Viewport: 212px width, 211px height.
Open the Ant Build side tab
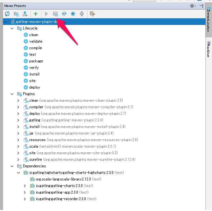209,49
